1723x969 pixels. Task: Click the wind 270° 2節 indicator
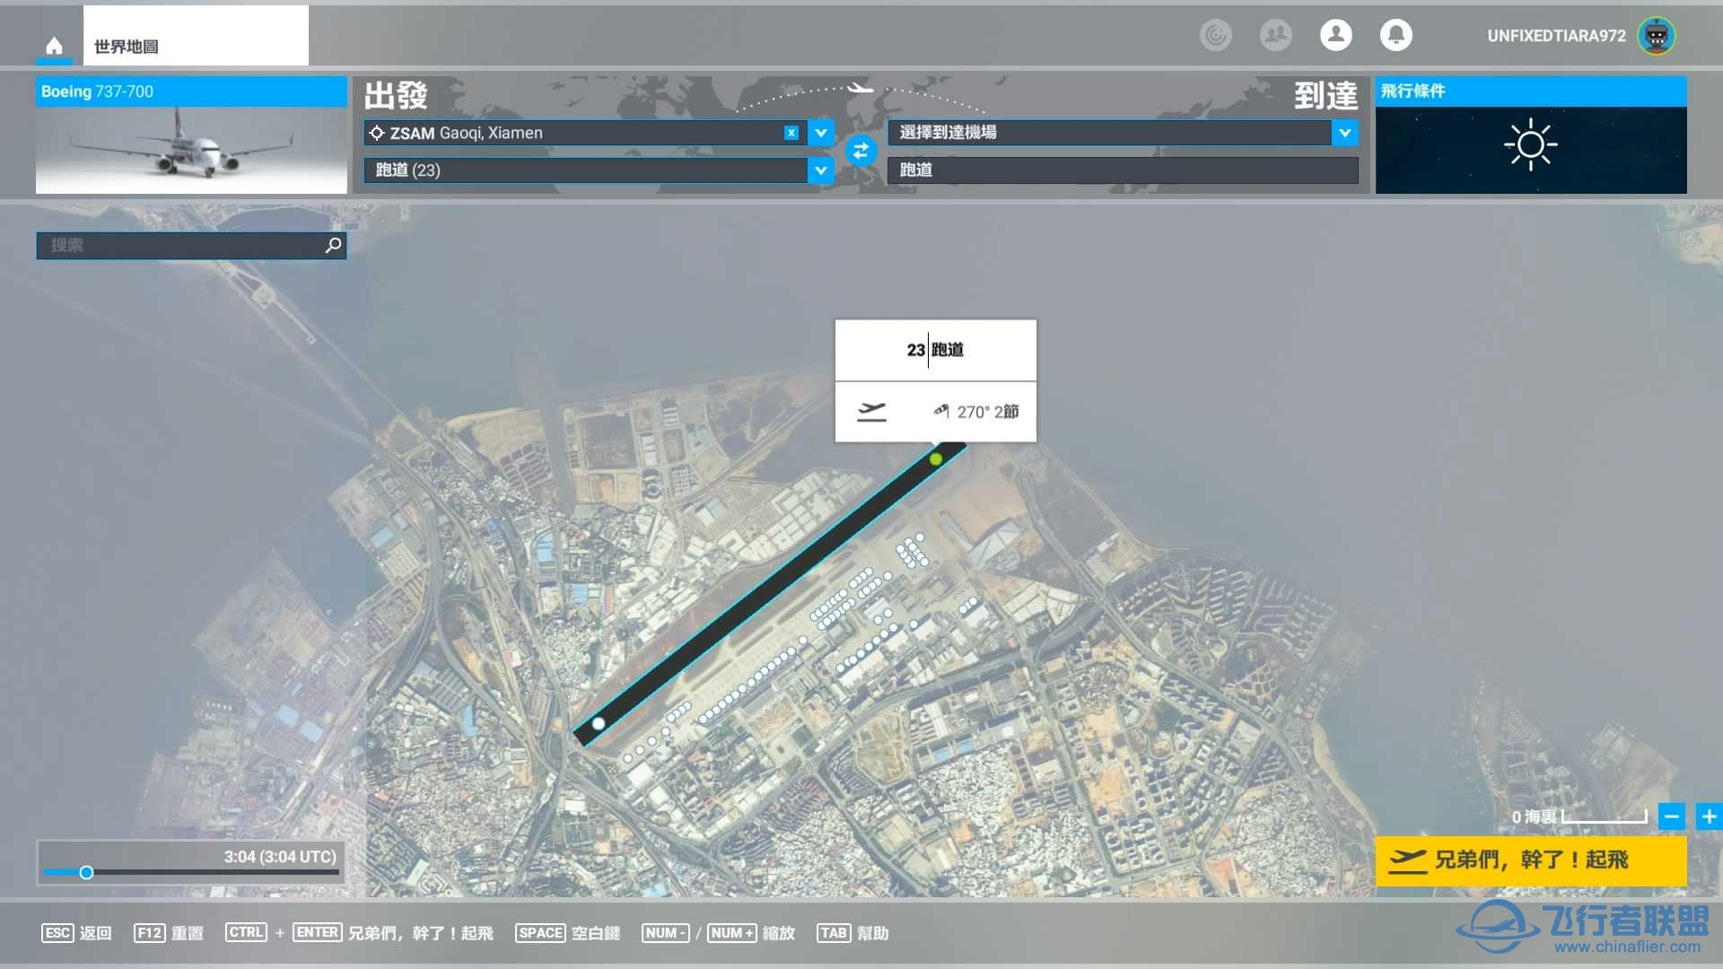coord(976,412)
